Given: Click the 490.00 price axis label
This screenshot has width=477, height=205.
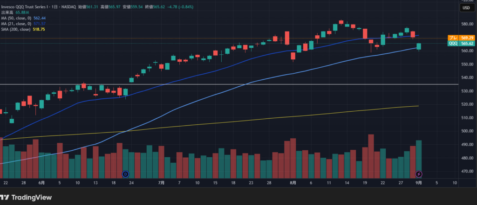Looking at the screenshot, I should pyautogui.click(x=467, y=144).
